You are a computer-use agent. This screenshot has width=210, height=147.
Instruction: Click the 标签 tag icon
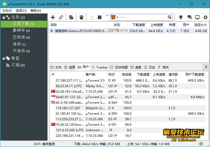click(8, 58)
